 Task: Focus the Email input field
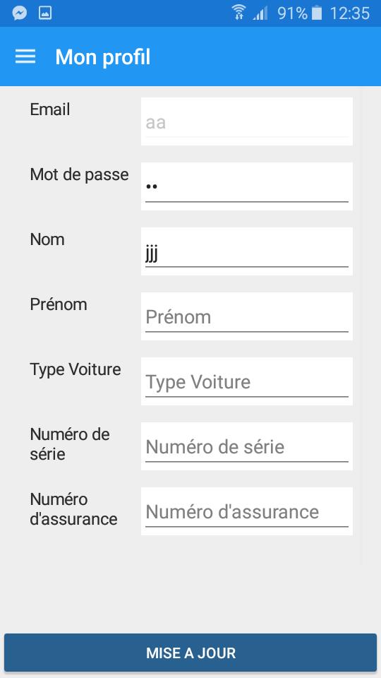tap(247, 121)
